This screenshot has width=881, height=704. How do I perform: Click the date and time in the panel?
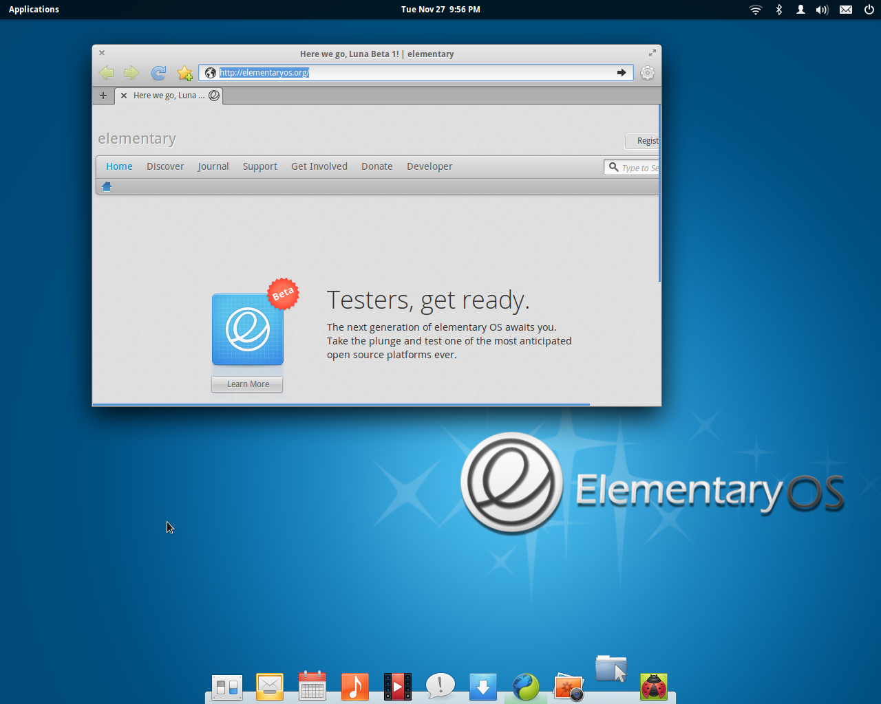(x=440, y=10)
